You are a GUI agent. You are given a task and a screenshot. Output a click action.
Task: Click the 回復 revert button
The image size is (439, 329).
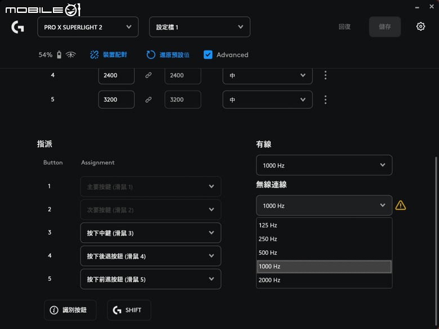pyautogui.click(x=344, y=26)
